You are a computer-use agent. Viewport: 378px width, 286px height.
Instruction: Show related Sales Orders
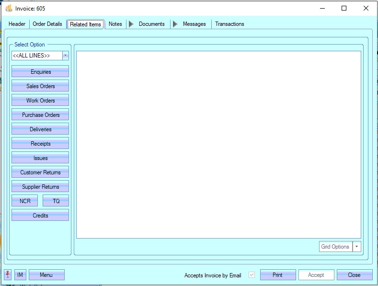click(40, 86)
